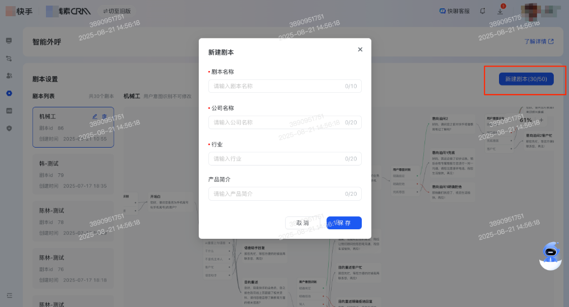Click the 剧本名称 input field
The height and width of the screenshot is (307, 569).
[x=285, y=86]
